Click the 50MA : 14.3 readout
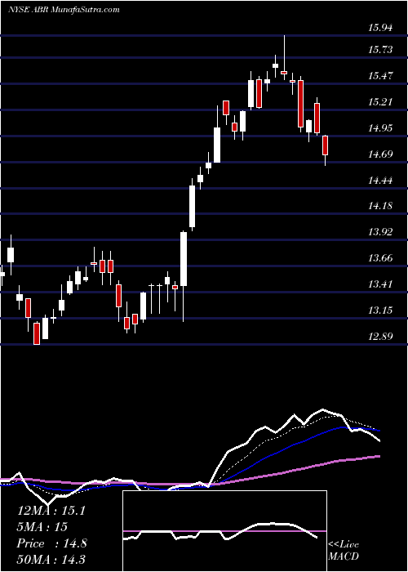The image size is (408, 572). pyautogui.click(x=51, y=560)
